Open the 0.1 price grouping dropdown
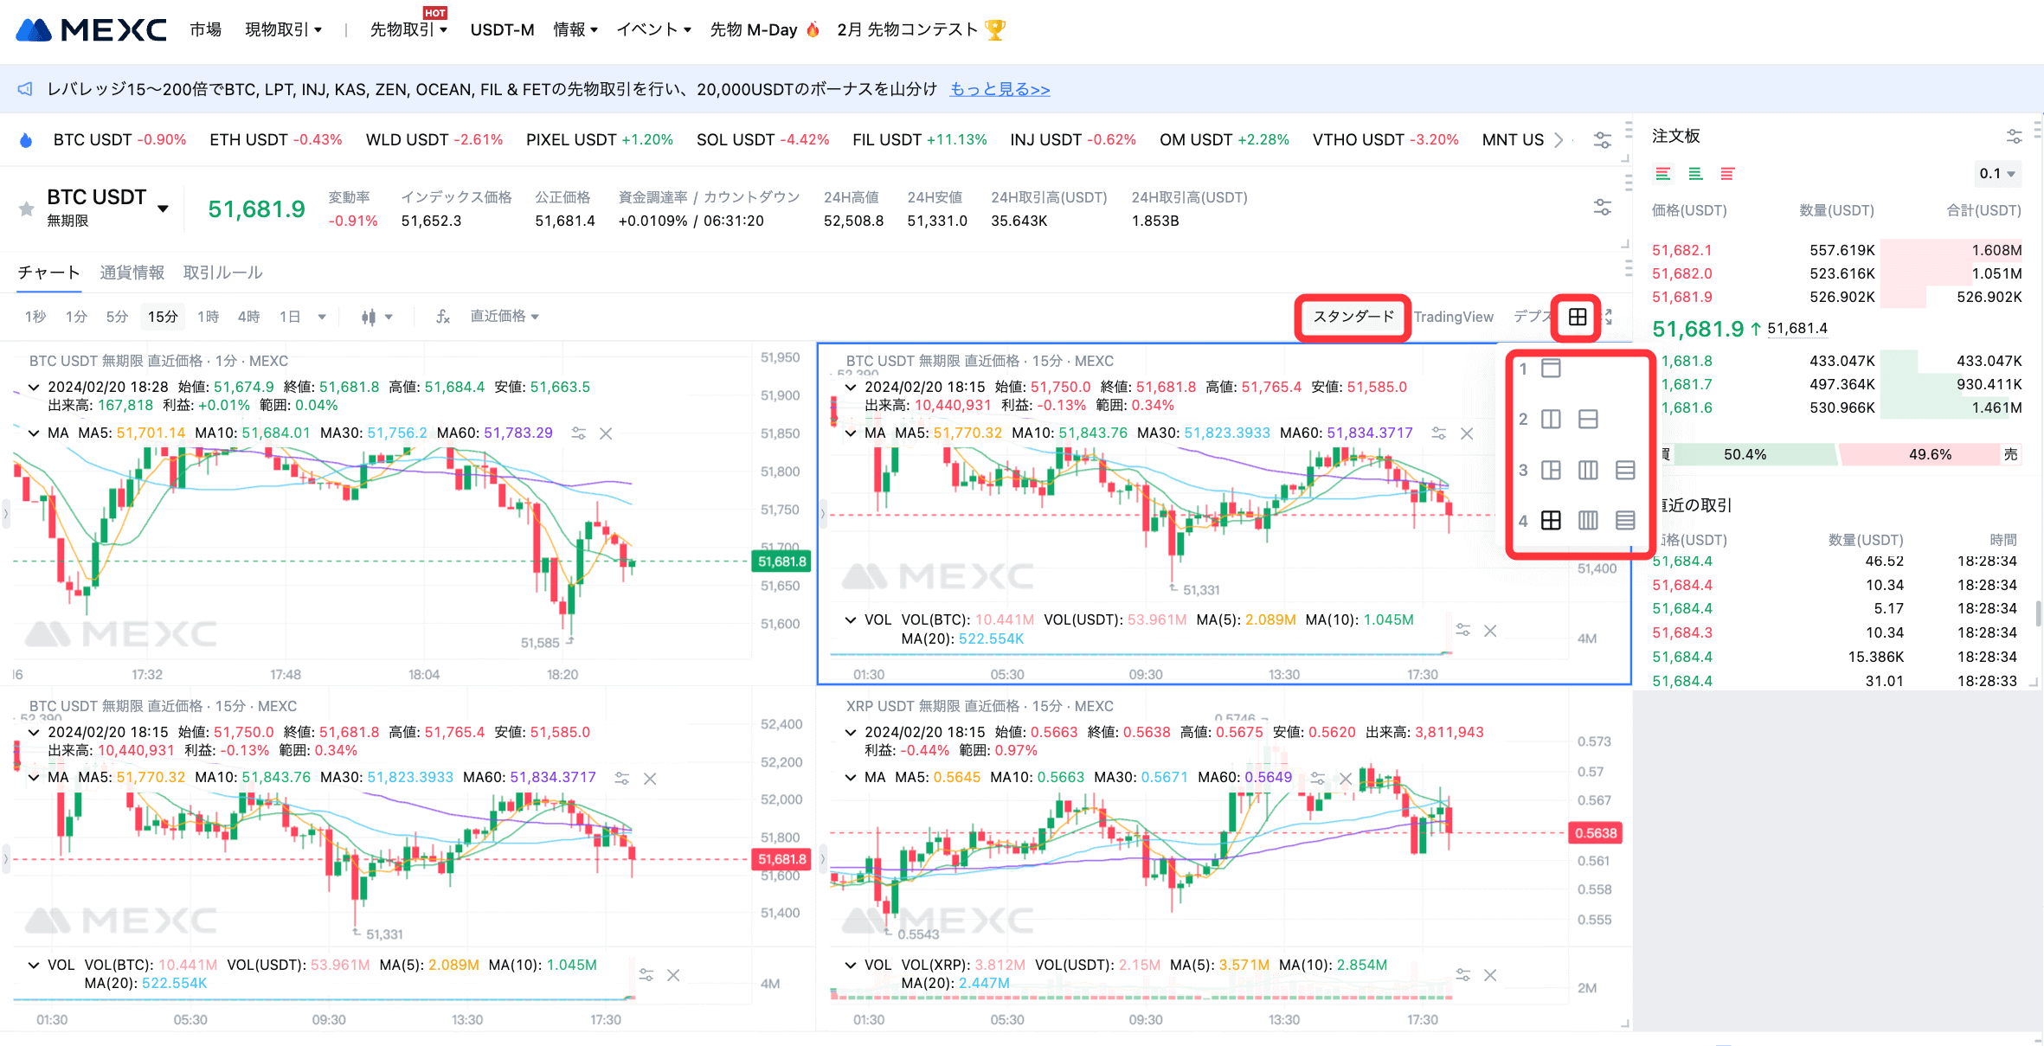The height and width of the screenshot is (1046, 2044). pos(1997,174)
